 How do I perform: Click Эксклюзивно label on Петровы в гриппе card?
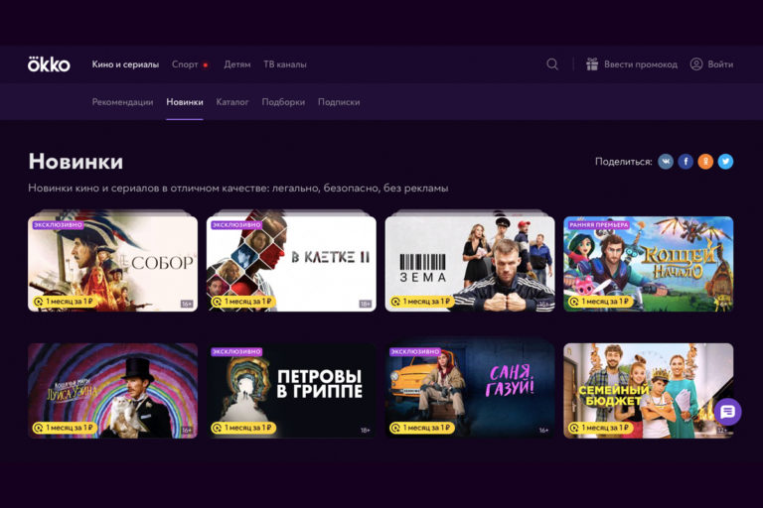[x=236, y=351]
